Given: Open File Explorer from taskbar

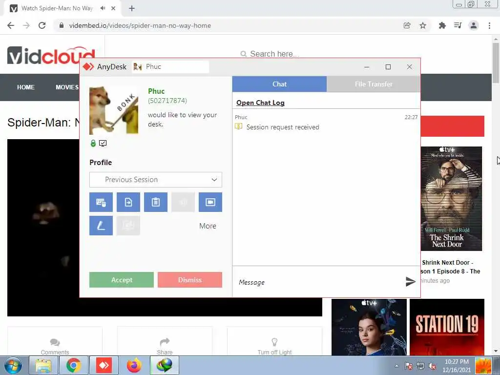Looking at the screenshot, I should coord(43,365).
